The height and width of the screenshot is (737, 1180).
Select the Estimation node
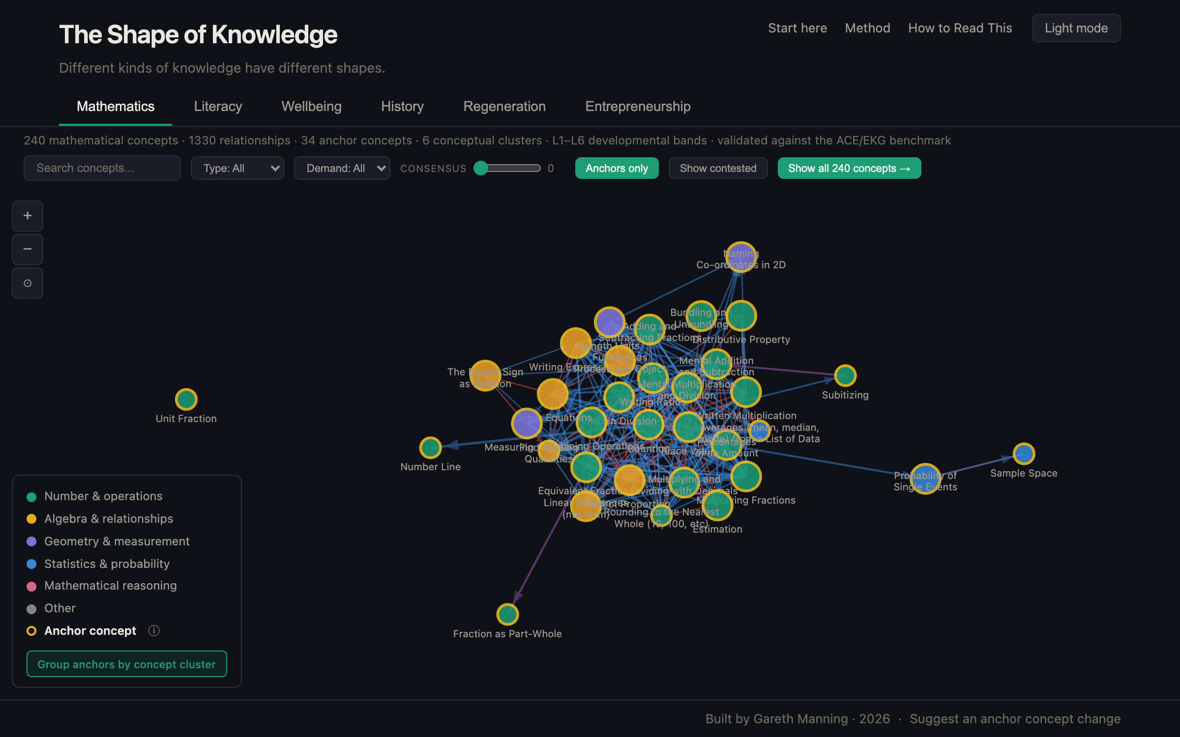pos(717,505)
